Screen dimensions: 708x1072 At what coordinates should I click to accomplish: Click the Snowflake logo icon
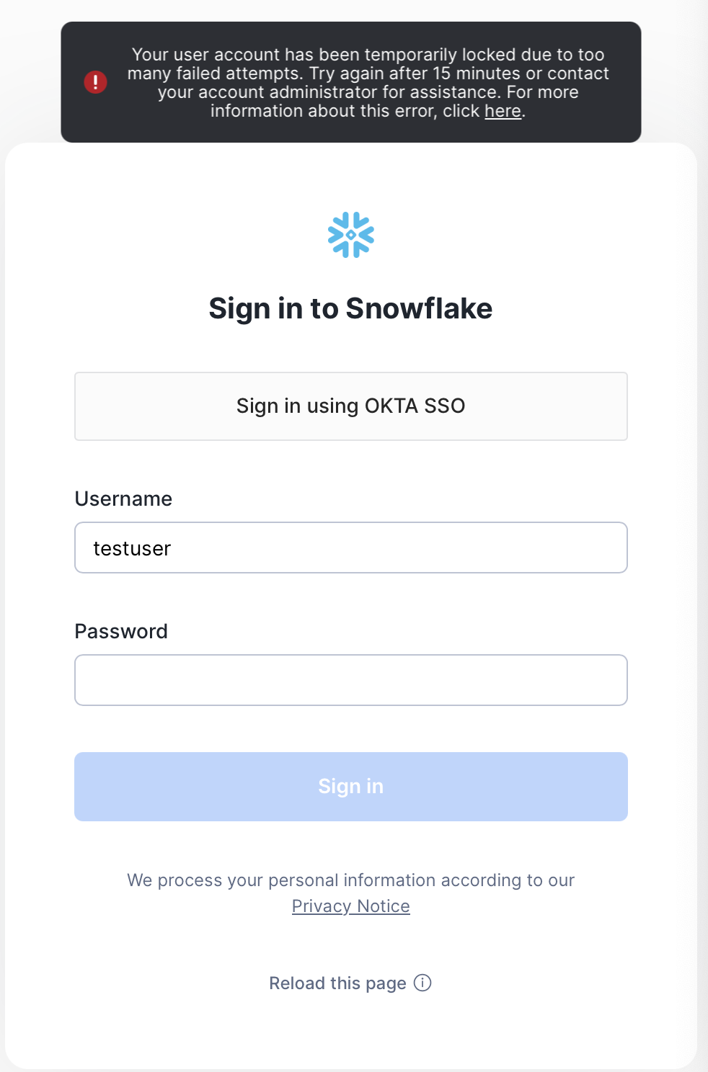point(351,235)
